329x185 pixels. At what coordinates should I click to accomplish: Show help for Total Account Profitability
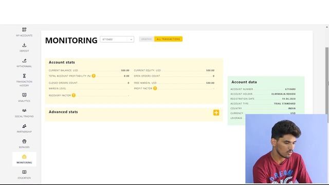(x=94, y=76)
